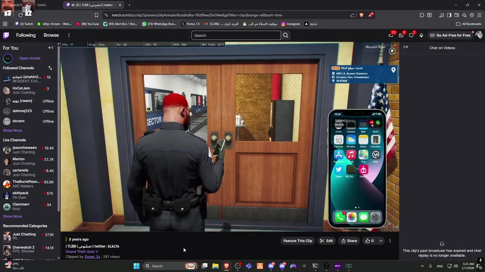Viewport: 485px width, 272px height.
Task: Click Feature This Clip button
Action: pos(298,241)
